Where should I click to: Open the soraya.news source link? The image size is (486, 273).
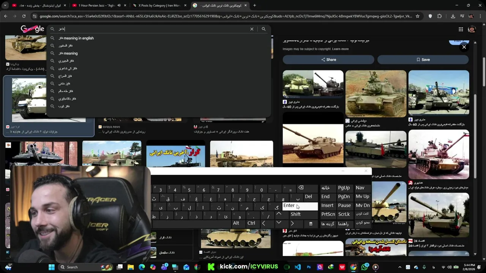(x=111, y=127)
